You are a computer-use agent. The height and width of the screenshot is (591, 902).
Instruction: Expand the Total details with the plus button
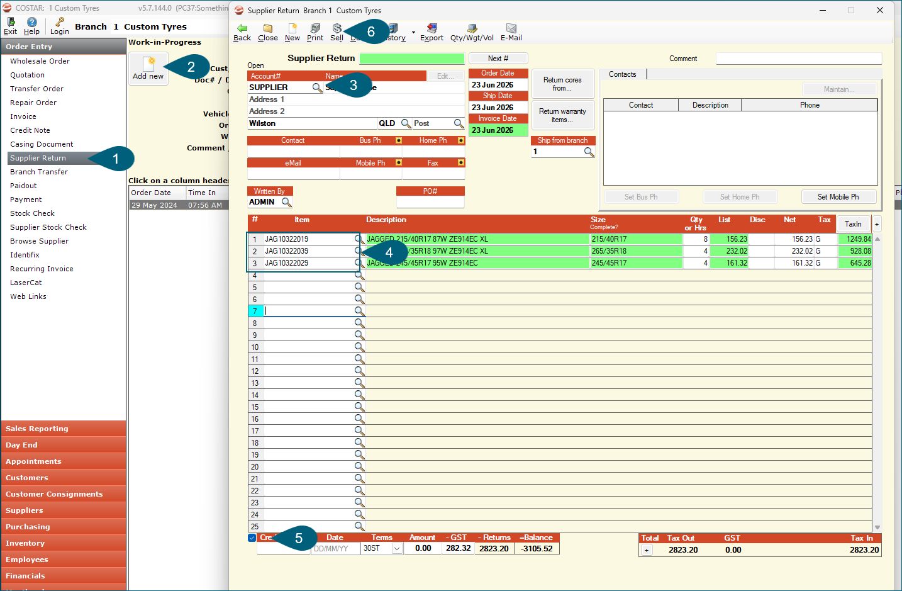647,550
